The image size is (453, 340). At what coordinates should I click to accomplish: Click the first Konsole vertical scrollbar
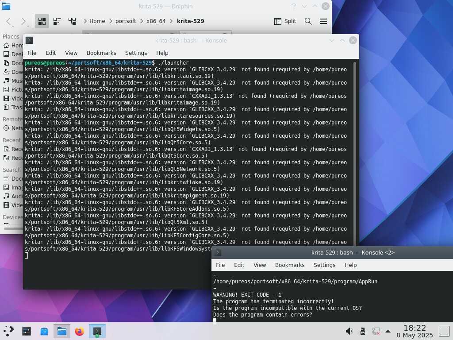354,153
